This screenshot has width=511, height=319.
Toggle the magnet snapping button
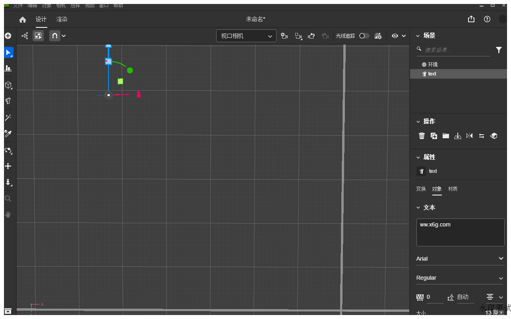(55, 36)
